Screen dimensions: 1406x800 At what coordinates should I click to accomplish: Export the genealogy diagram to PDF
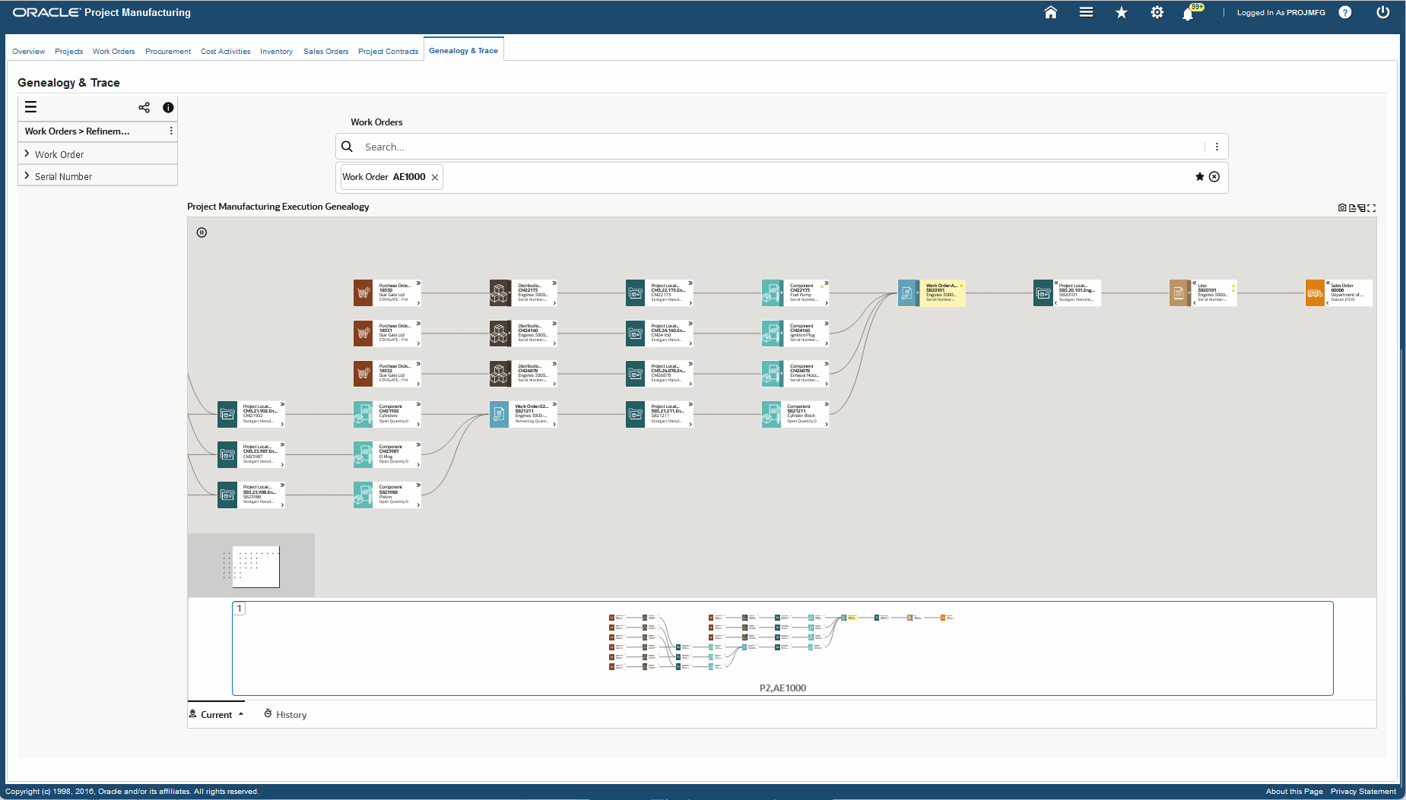[1352, 207]
